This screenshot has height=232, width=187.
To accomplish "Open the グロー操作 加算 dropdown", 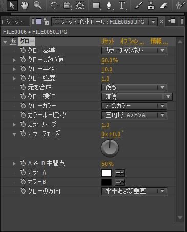I will pyautogui.click(x=137, y=96).
